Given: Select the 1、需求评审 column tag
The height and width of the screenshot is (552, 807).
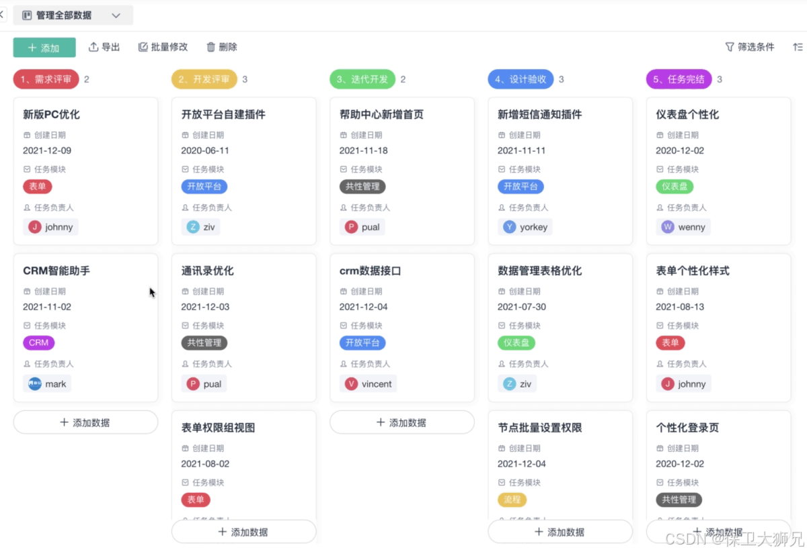Looking at the screenshot, I should 46,79.
